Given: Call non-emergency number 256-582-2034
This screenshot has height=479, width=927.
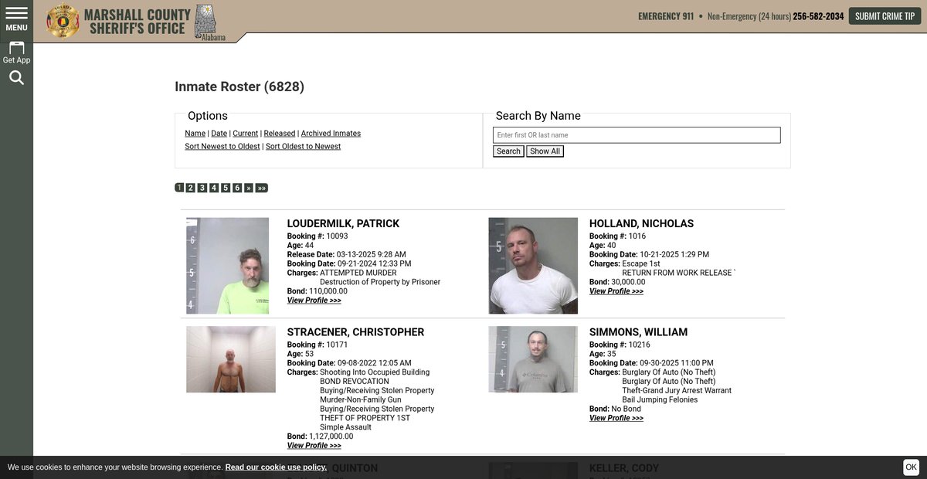Looking at the screenshot, I should pyautogui.click(x=818, y=16).
